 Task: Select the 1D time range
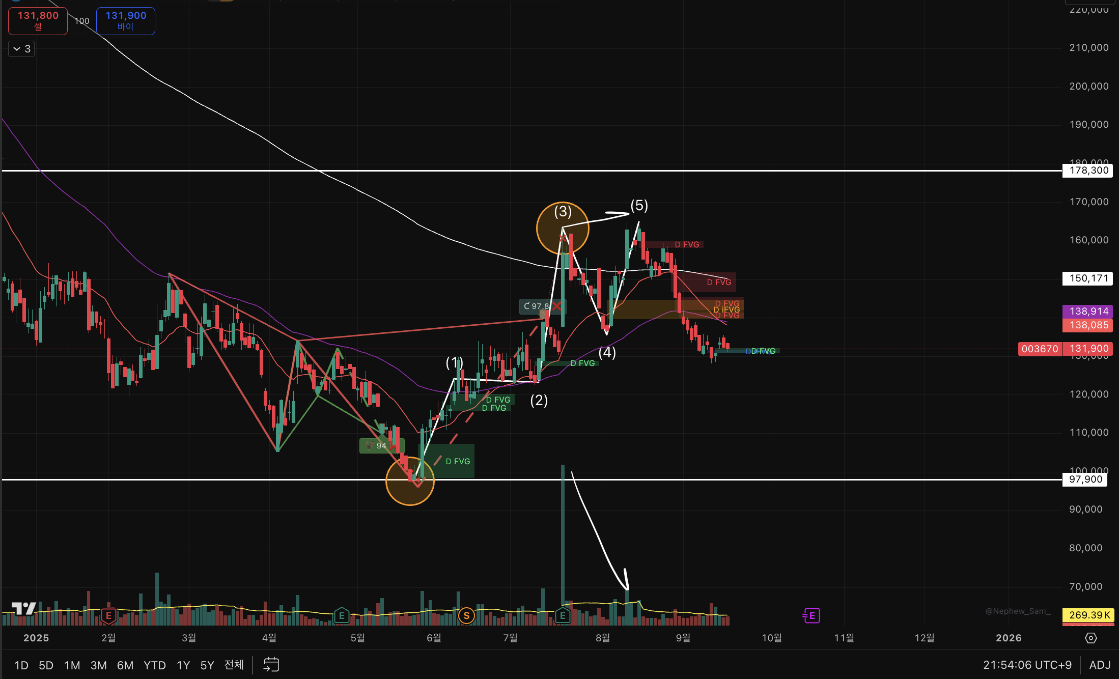click(x=21, y=665)
